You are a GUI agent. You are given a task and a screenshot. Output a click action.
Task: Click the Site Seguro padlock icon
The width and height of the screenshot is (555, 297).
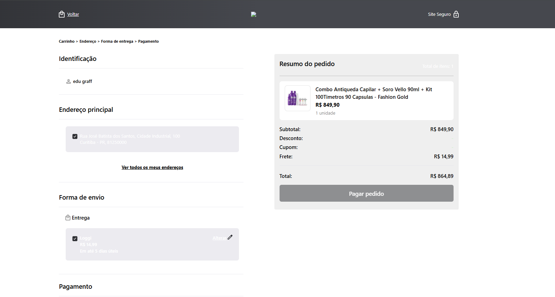pos(456,14)
